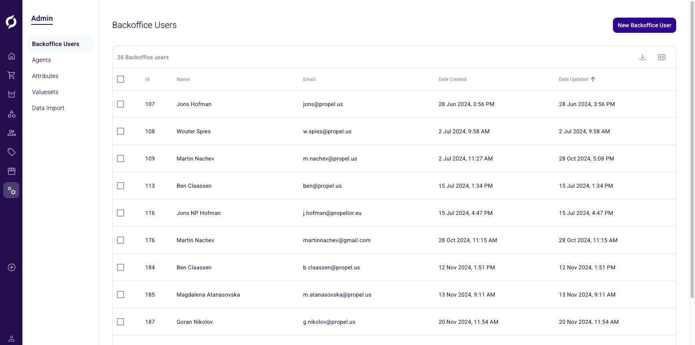Check the box for Jons Hofman row 107
695x345 pixels.
point(121,104)
